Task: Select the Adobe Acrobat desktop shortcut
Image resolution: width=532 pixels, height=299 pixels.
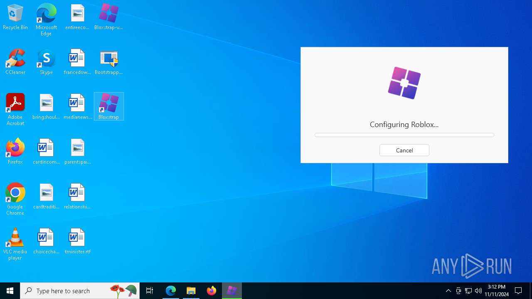Action: tap(15, 110)
